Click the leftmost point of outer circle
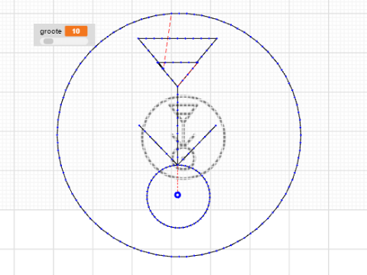This screenshot has height=275, width=367. pyautogui.click(x=57, y=135)
